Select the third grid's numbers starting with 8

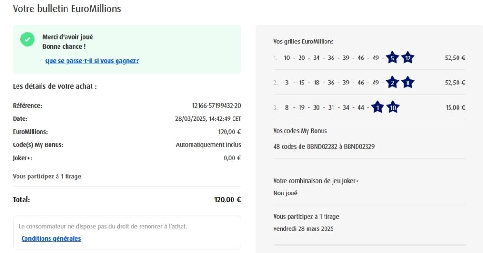tap(324, 107)
